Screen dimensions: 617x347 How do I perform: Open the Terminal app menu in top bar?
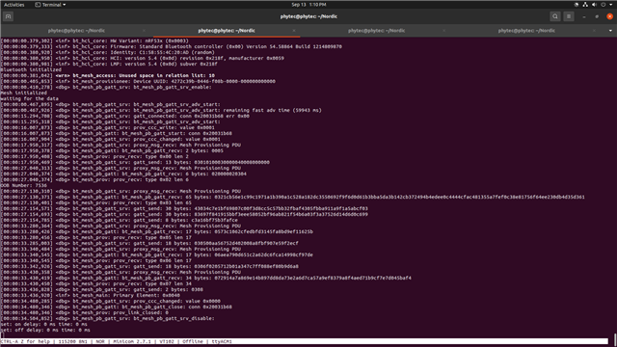pos(50,5)
